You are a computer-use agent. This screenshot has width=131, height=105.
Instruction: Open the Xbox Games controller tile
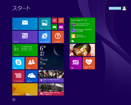(54, 27)
